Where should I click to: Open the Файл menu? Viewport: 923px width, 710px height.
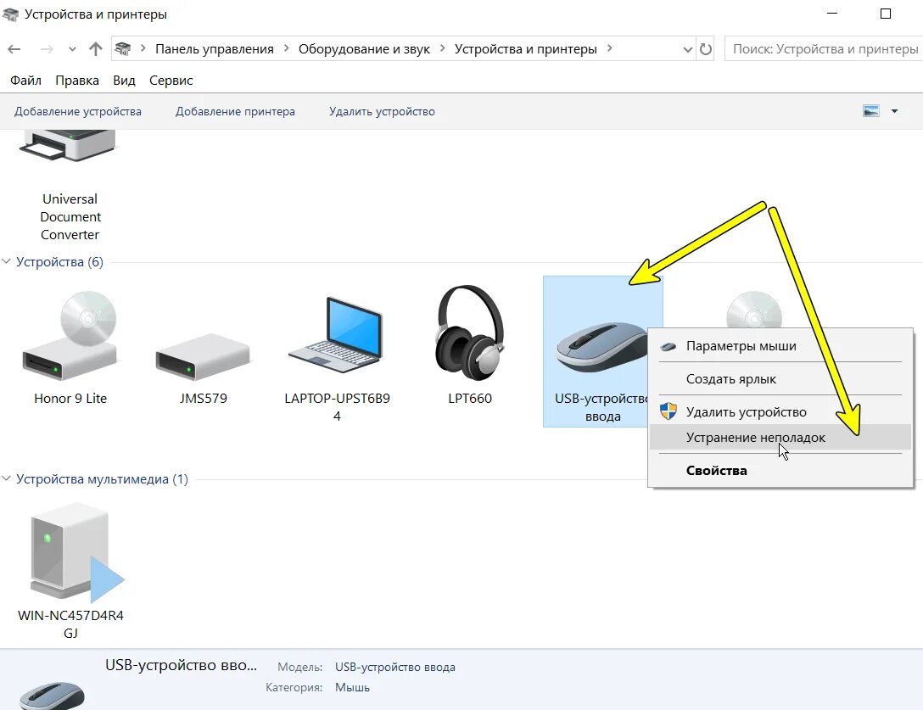pyautogui.click(x=25, y=80)
